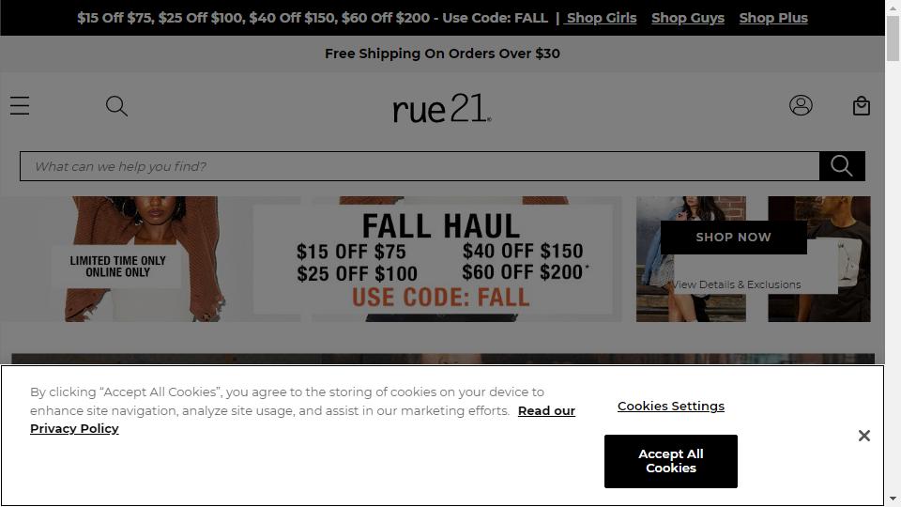
Task: Follow the Shop Plus link
Action: [773, 18]
